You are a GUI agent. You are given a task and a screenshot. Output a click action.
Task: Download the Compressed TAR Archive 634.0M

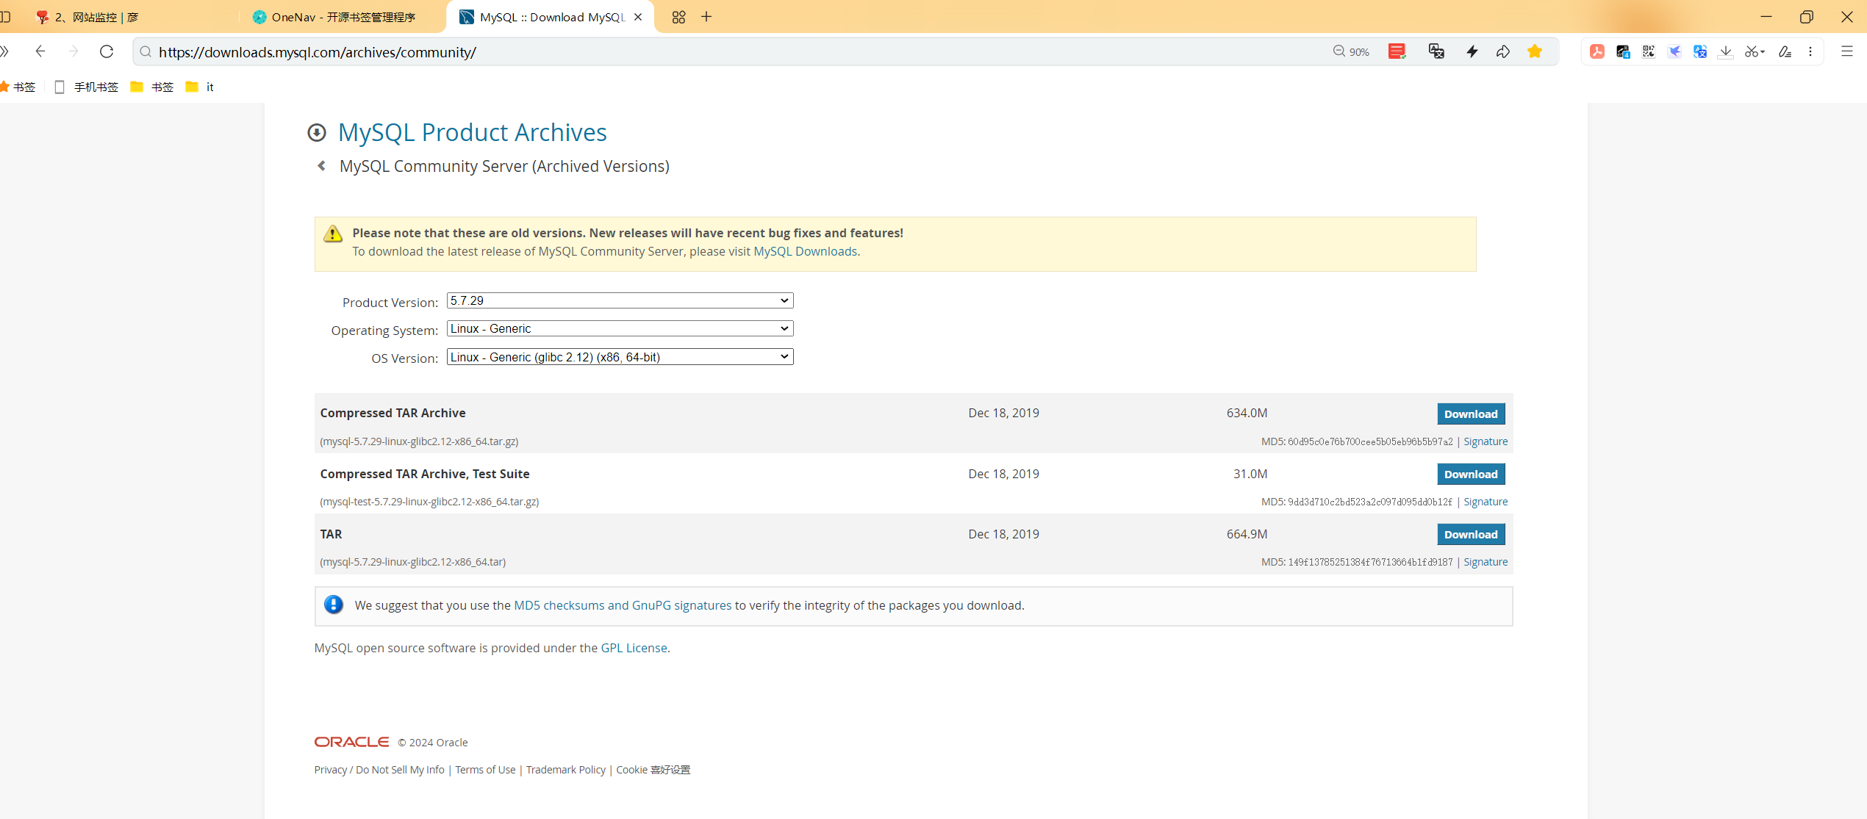1471,414
